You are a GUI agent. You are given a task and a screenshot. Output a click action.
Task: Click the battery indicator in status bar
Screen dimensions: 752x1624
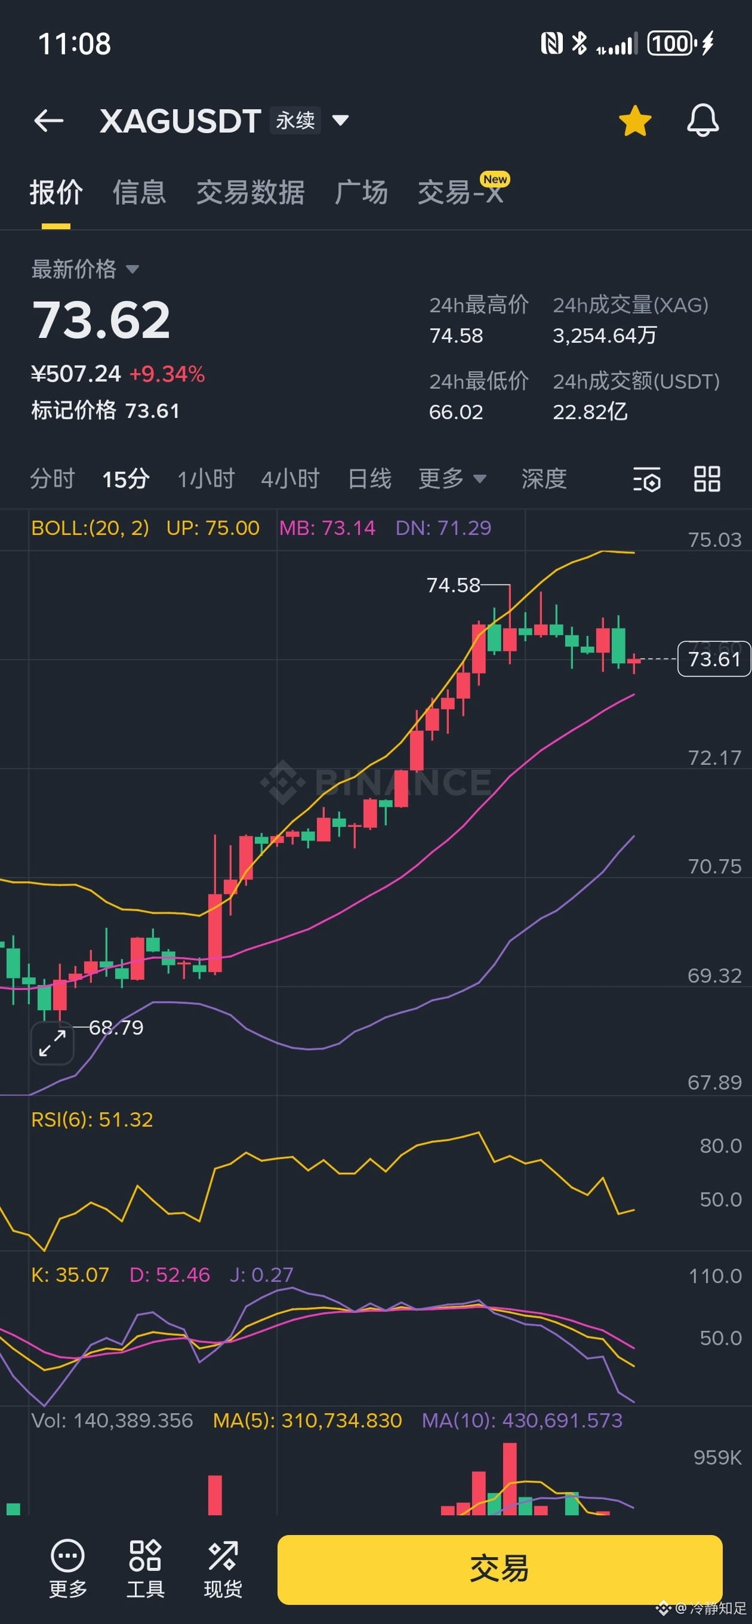point(680,44)
